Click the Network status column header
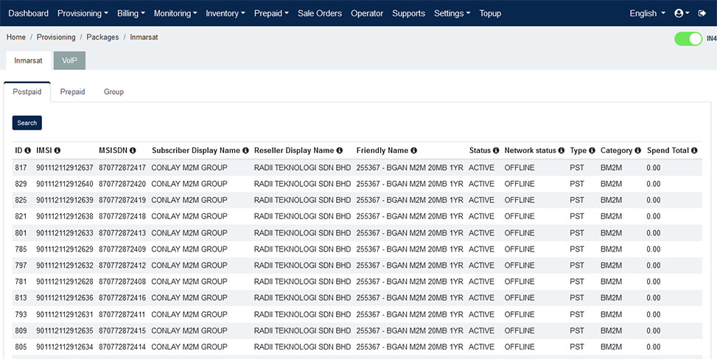 pyautogui.click(x=531, y=151)
